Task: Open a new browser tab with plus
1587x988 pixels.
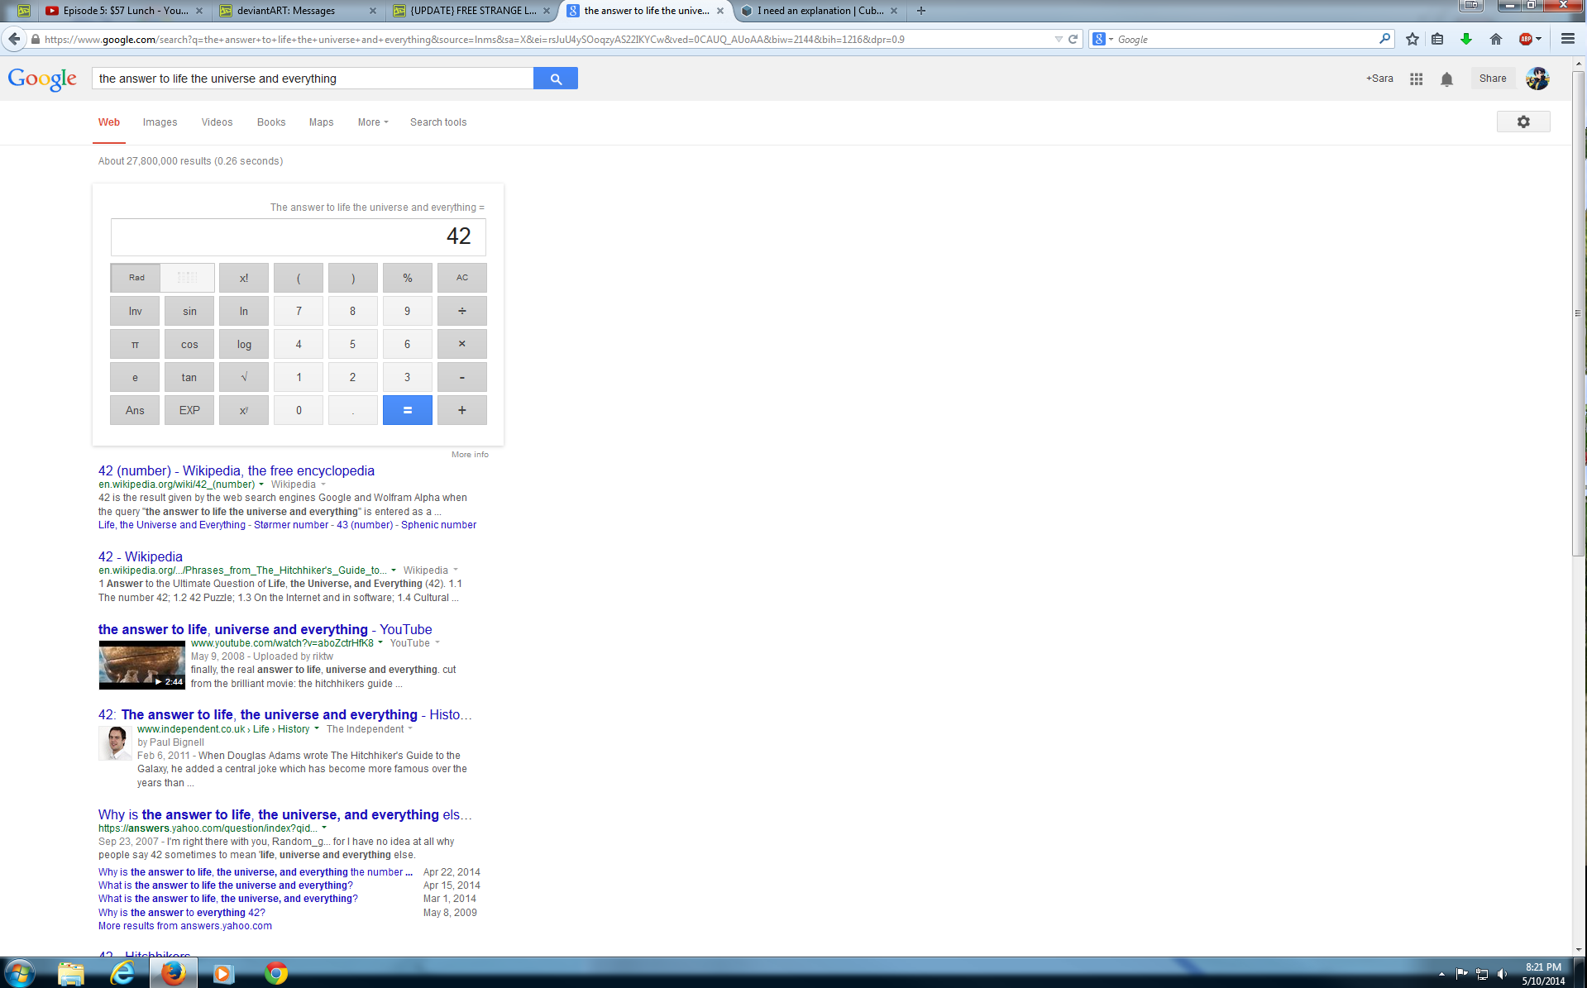Action: [x=921, y=11]
